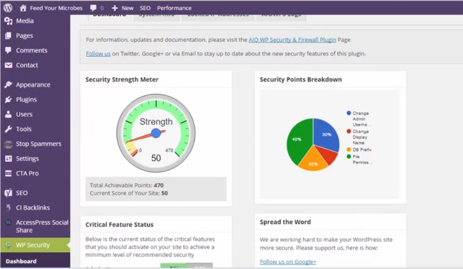463x269 pixels.
Task: Open Settings menu item
Action: pyautogui.click(x=27, y=158)
